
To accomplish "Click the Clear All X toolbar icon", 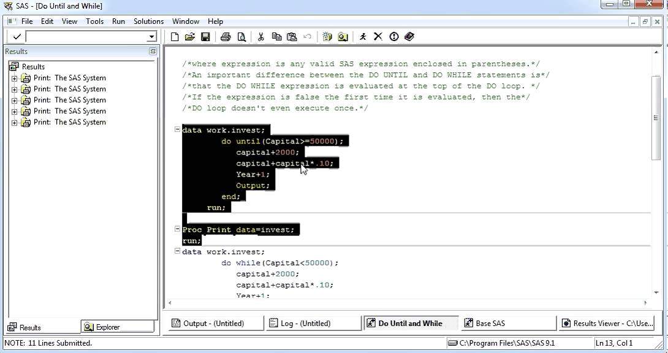I will (378, 37).
